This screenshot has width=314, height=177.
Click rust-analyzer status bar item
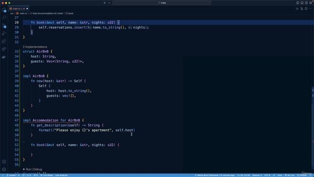pyautogui.click(x=61, y=175)
